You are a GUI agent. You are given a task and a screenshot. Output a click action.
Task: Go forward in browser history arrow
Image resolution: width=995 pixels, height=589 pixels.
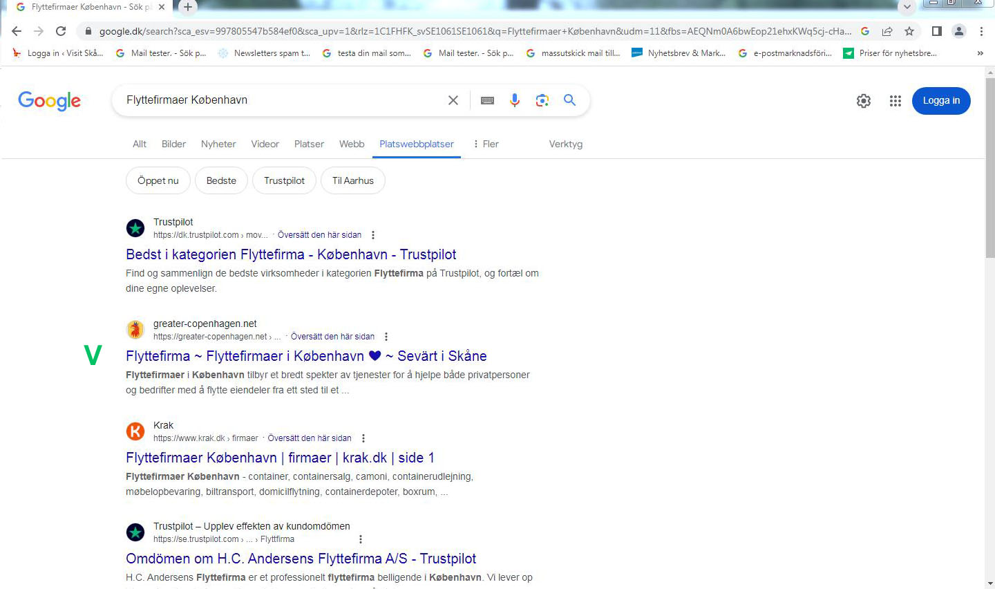39,31
